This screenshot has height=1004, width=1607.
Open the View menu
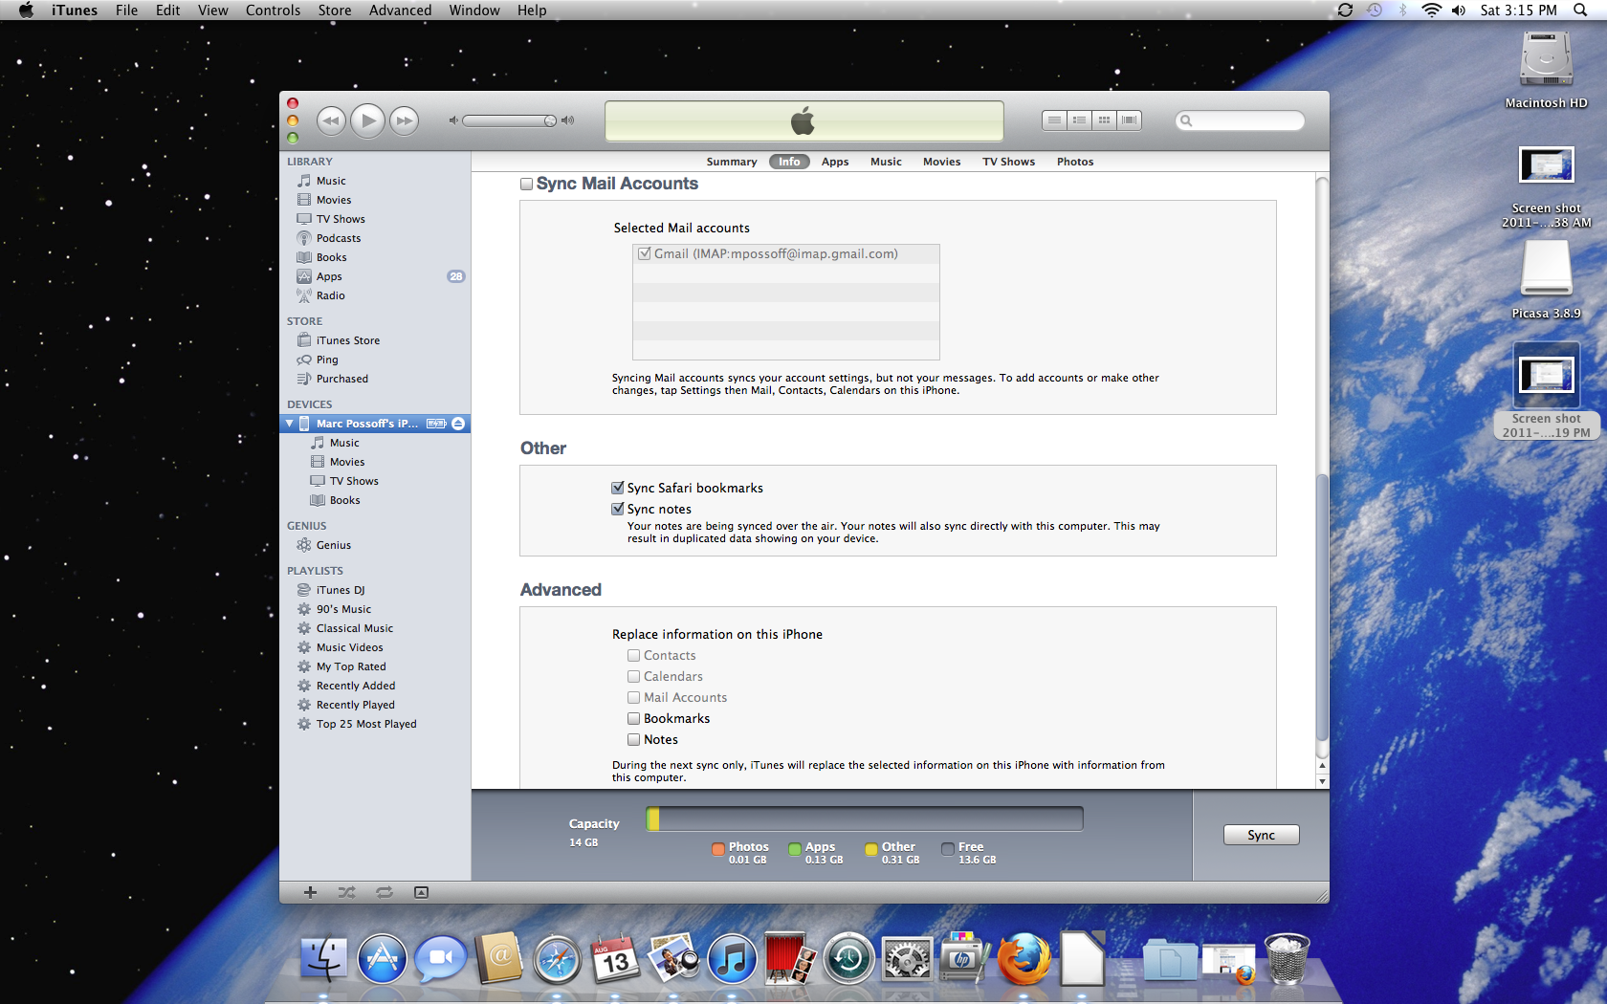[x=212, y=11]
